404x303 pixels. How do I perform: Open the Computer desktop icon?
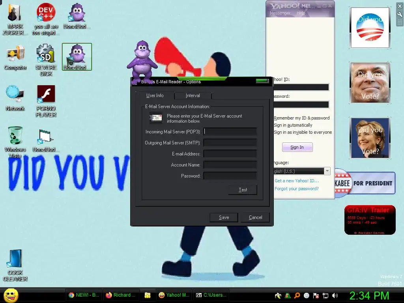[15, 58]
